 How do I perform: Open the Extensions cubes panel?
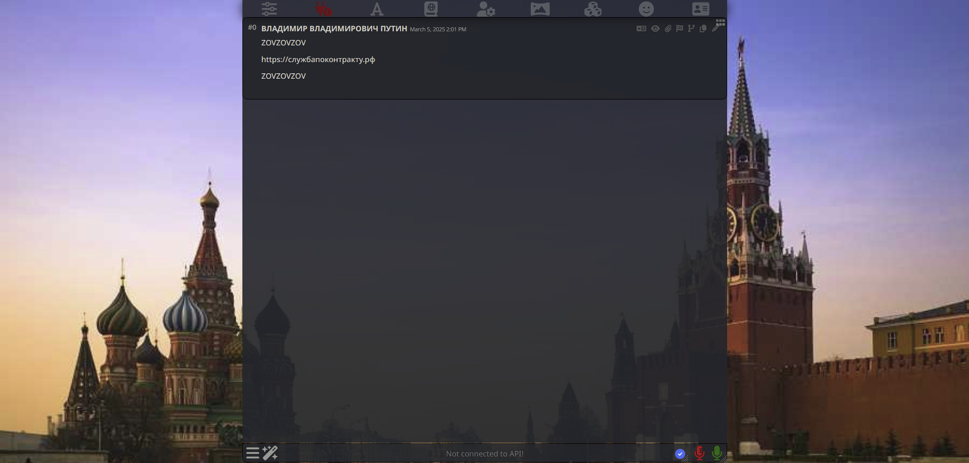pyautogui.click(x=593, y=9)
